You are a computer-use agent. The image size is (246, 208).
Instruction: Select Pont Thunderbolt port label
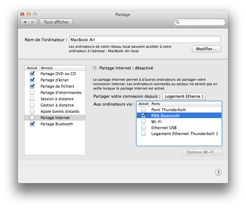pos(169,110)
